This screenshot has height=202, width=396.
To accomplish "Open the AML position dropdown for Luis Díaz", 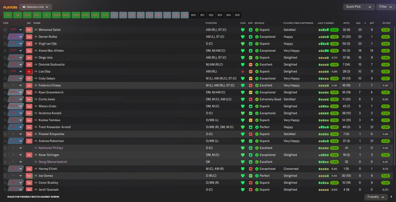I will (x=16, y=72).
